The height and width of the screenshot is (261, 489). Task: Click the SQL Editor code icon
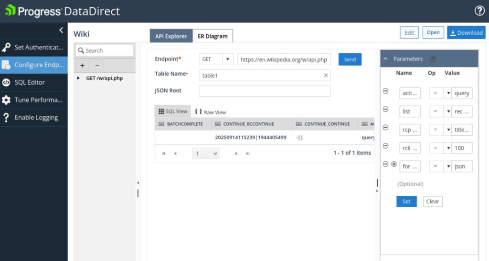pyautogui.click(x=6, y=82)
